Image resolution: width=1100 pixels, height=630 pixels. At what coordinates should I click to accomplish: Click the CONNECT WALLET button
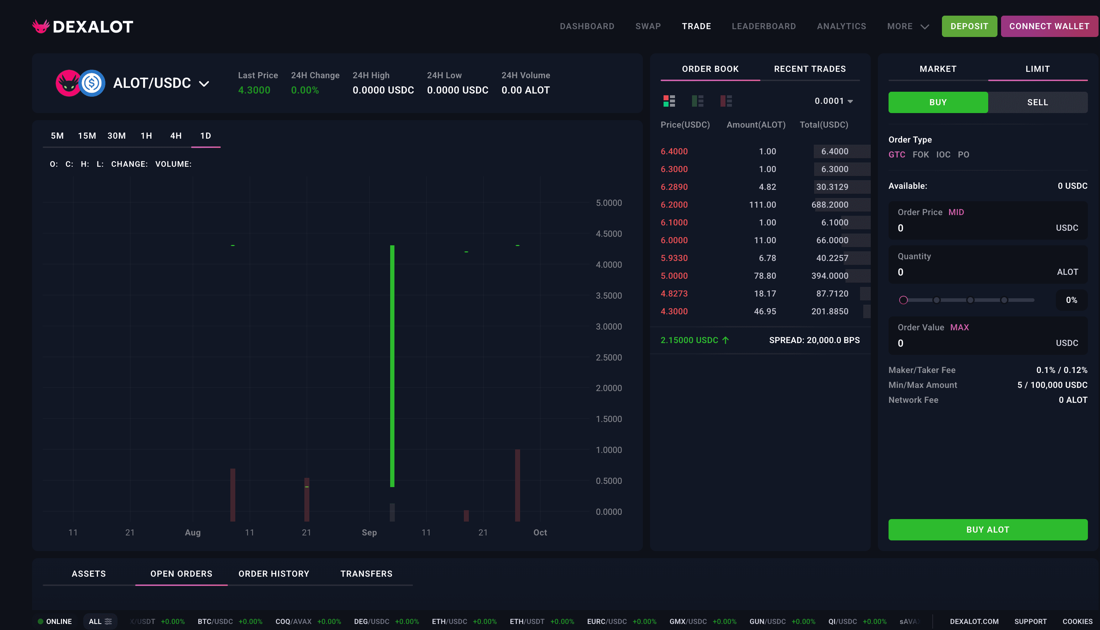pyautogui.click(x=1049, y=26)
